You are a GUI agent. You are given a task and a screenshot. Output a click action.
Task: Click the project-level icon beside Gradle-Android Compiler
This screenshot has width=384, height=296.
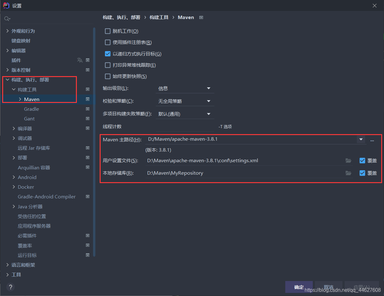[x=88, y=197]
